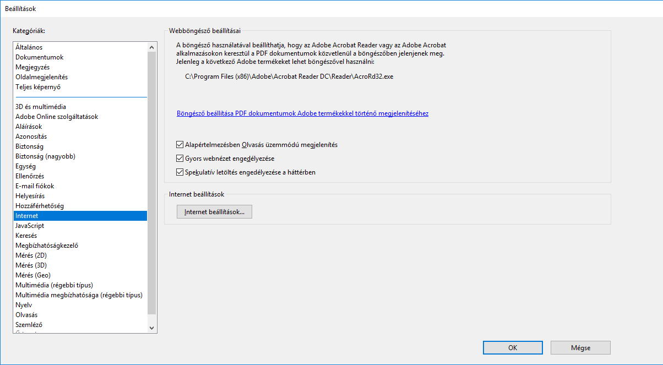Confirm settings with the OK button

tap(513, 348)
